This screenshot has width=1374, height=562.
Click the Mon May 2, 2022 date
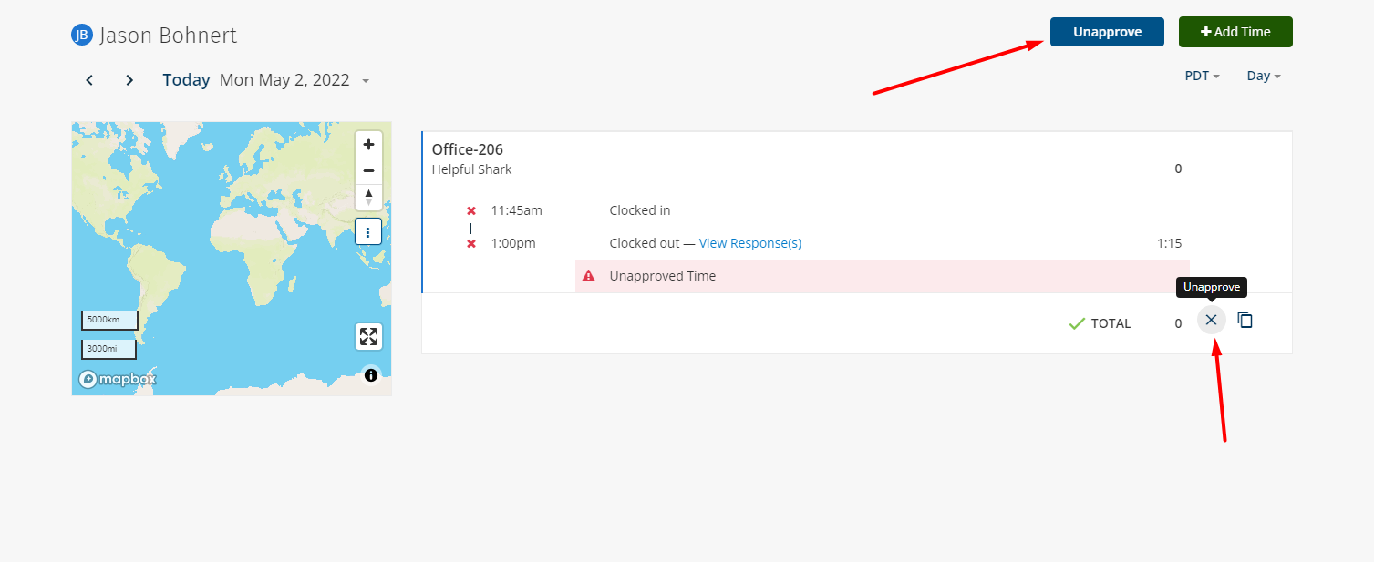284,80
